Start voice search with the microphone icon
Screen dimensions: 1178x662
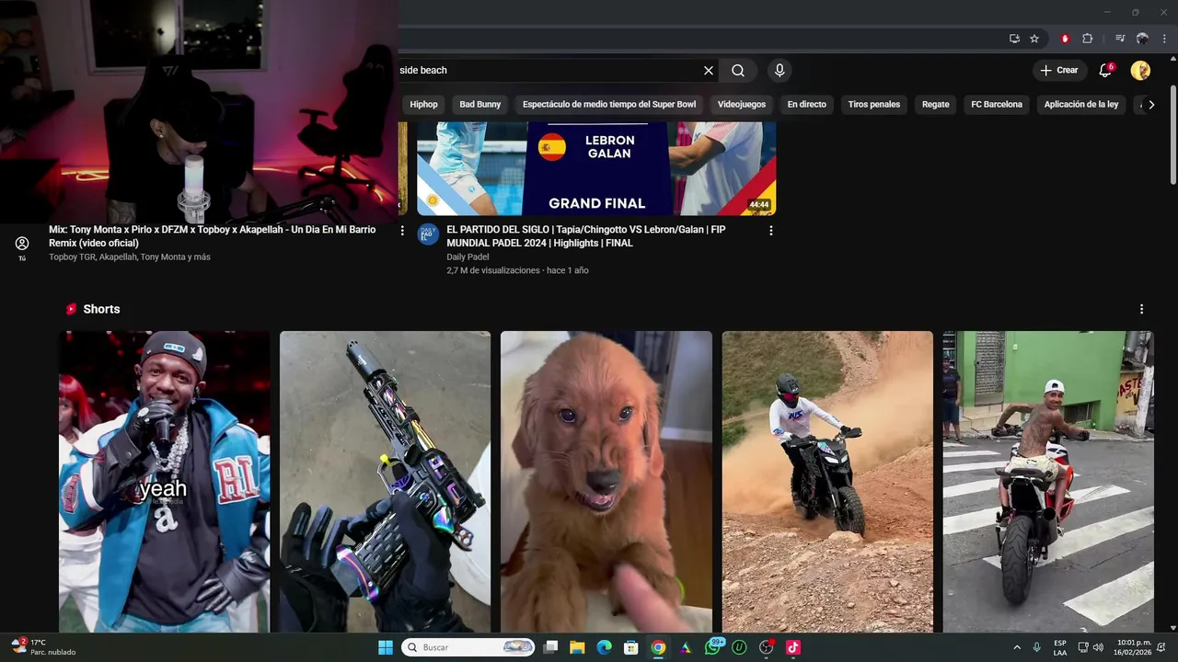[x=780, y=71]
